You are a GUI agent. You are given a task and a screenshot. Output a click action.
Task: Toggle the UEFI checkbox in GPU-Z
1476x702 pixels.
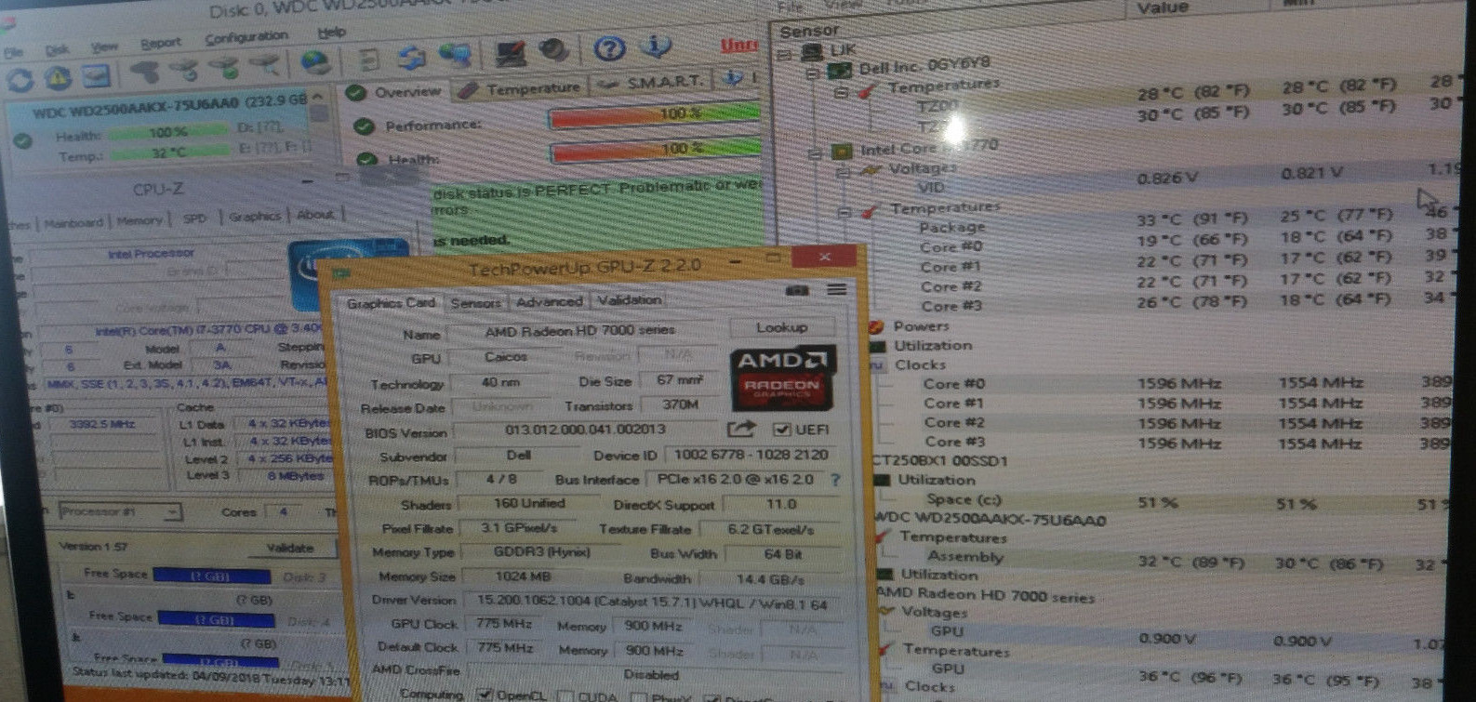pos(781,430)
